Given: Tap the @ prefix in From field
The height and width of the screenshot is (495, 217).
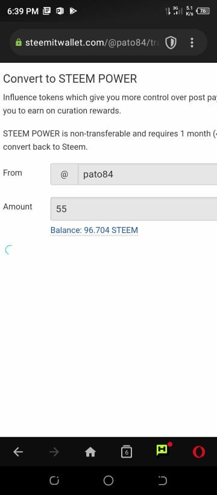Looking at the screenshot, I should click(64, 174).
